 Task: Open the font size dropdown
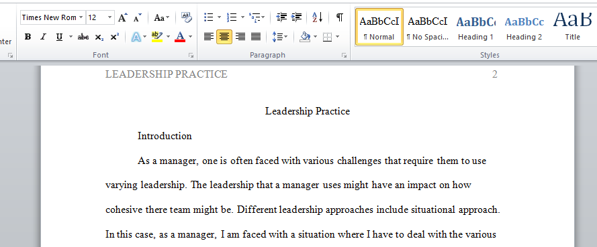[109, 17]
